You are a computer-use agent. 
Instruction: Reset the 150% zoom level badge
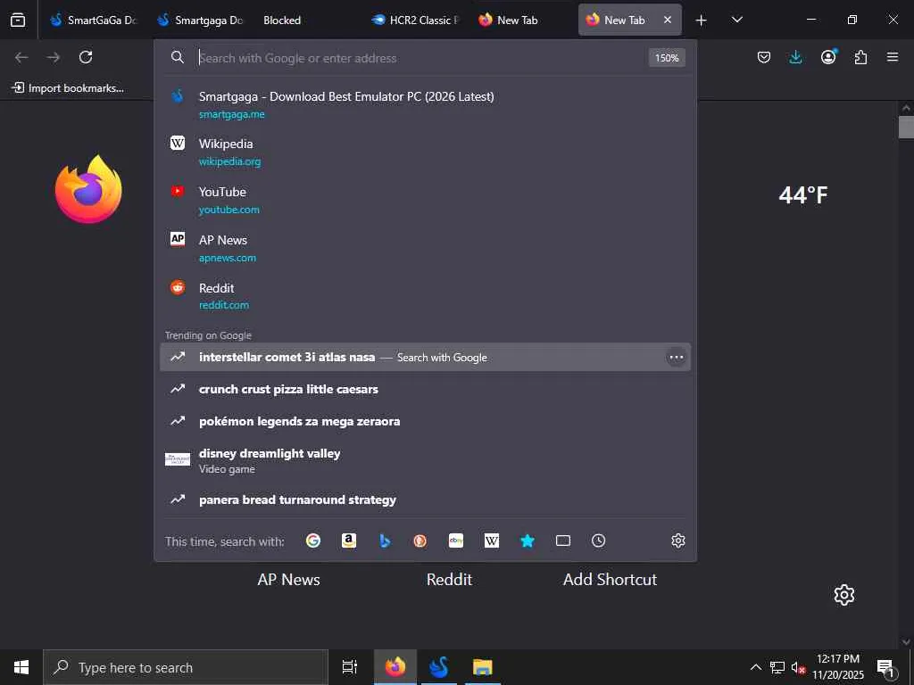click(667, 58)
